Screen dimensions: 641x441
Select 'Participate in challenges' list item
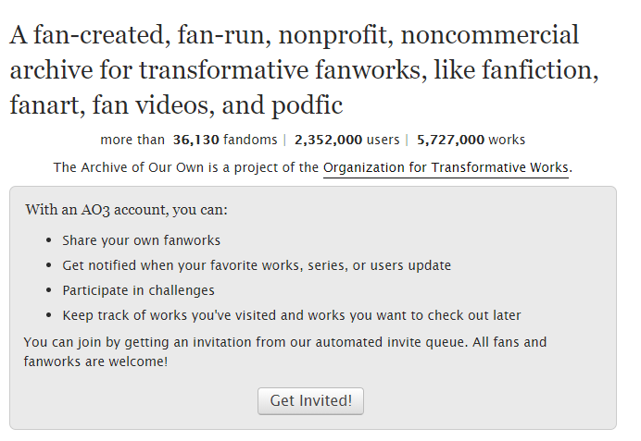click(x=138, y=290)
